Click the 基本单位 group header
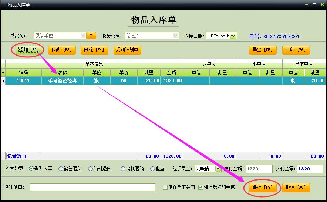327x202 pixels. [304, 64]
